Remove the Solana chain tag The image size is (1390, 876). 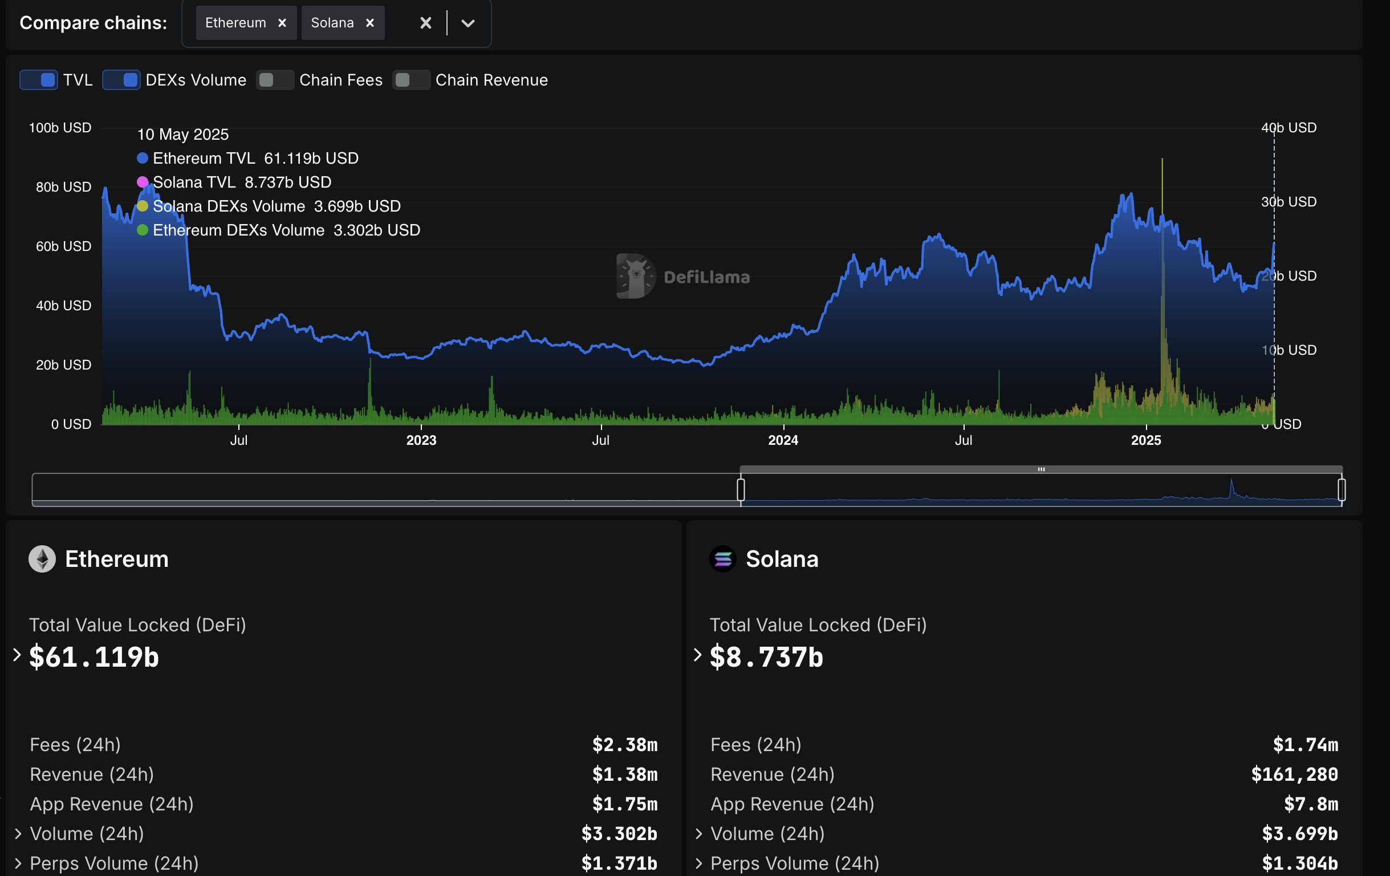pos(370,22)
